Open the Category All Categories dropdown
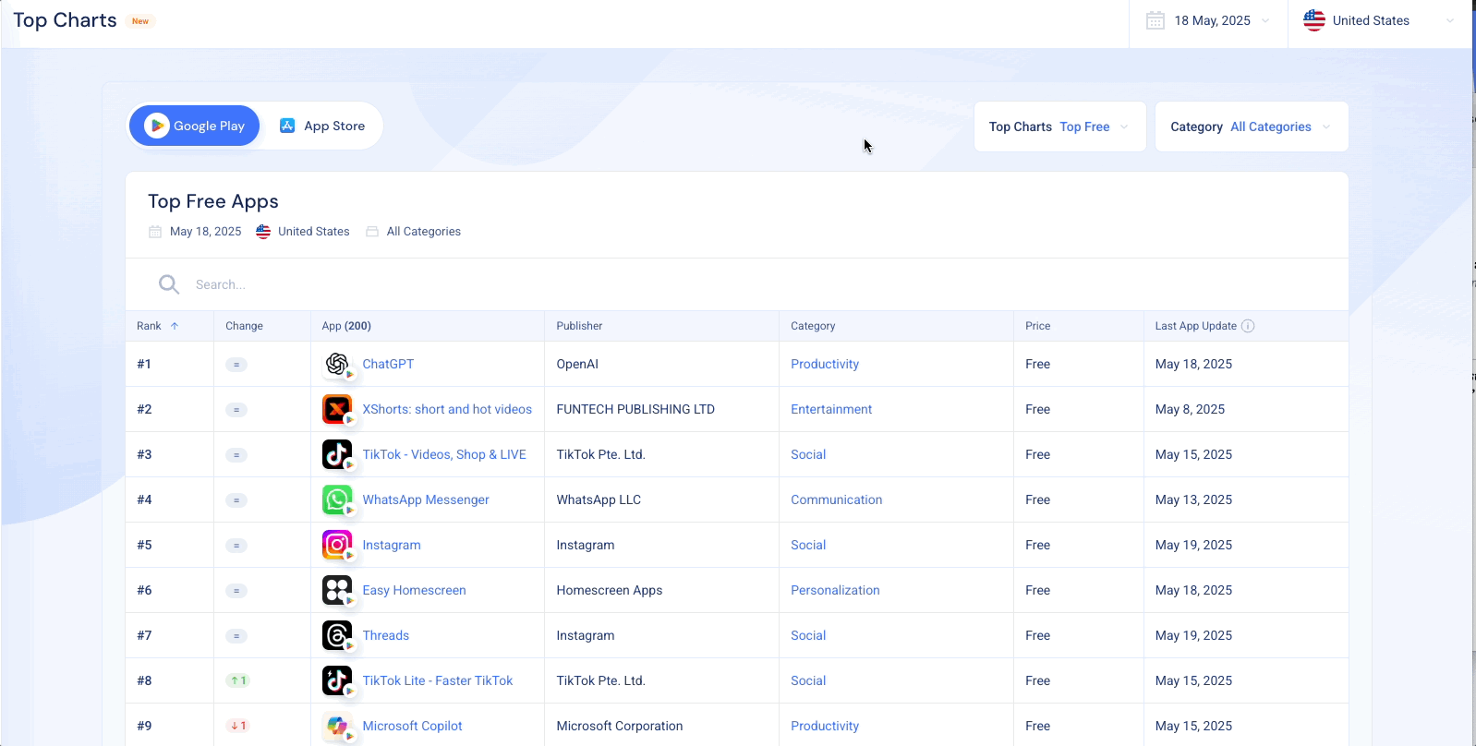This screenshot has height=746, width=1476. pos(1252,126)
